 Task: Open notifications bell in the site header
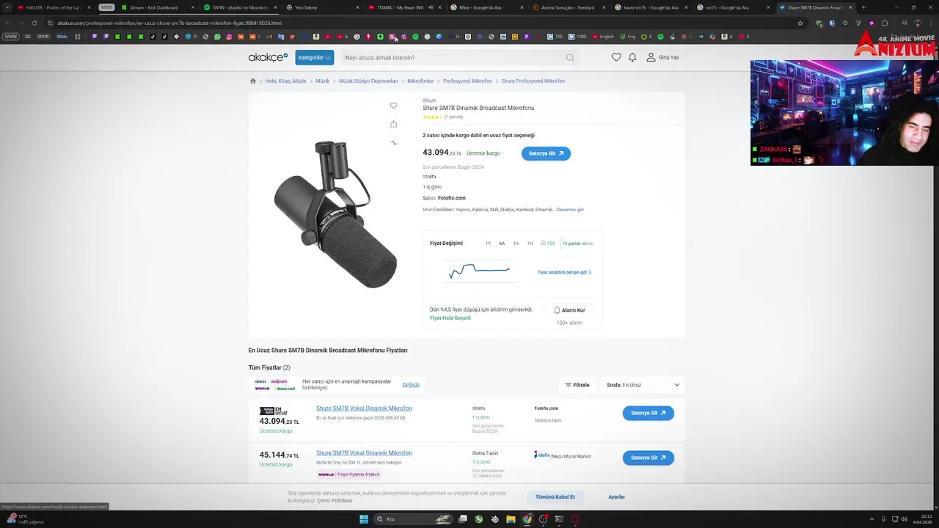tap(632, 57)
